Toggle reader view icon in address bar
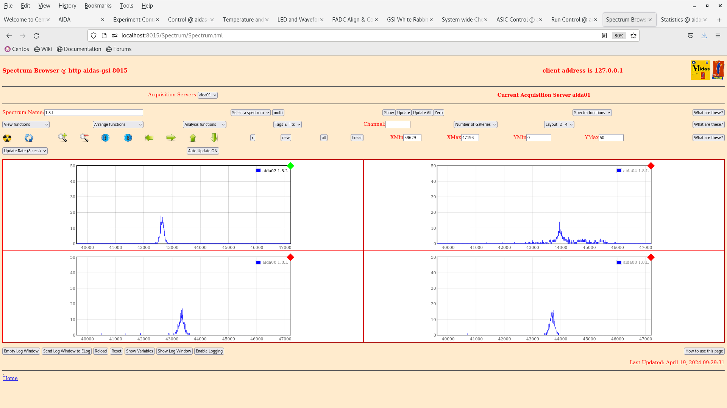727x408 pixels. pos(604,36)
